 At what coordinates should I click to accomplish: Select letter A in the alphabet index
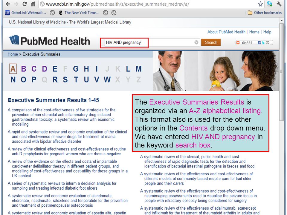[13, 69]
